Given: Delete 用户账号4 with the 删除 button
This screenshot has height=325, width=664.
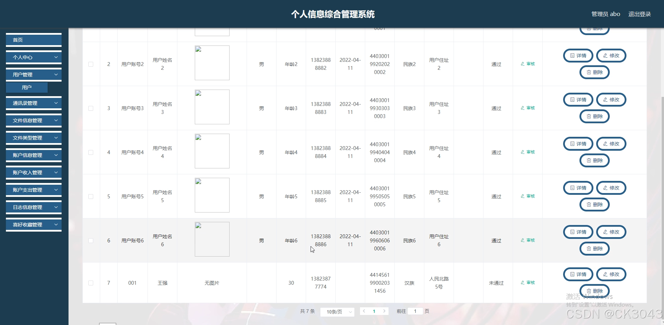Looking at the screenshot, I should (x=594, y=160).
